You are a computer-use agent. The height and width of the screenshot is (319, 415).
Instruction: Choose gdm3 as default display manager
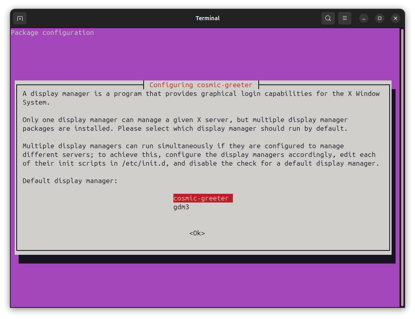click(181, 207)
